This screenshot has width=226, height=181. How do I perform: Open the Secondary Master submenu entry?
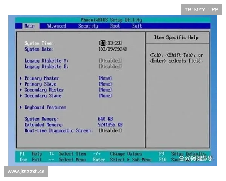(x=44, y=90)
